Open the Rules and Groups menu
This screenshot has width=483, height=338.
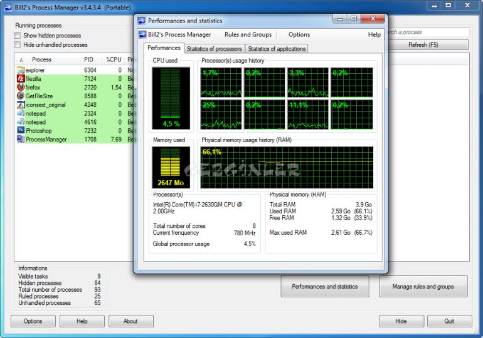(x=248, y=34)
